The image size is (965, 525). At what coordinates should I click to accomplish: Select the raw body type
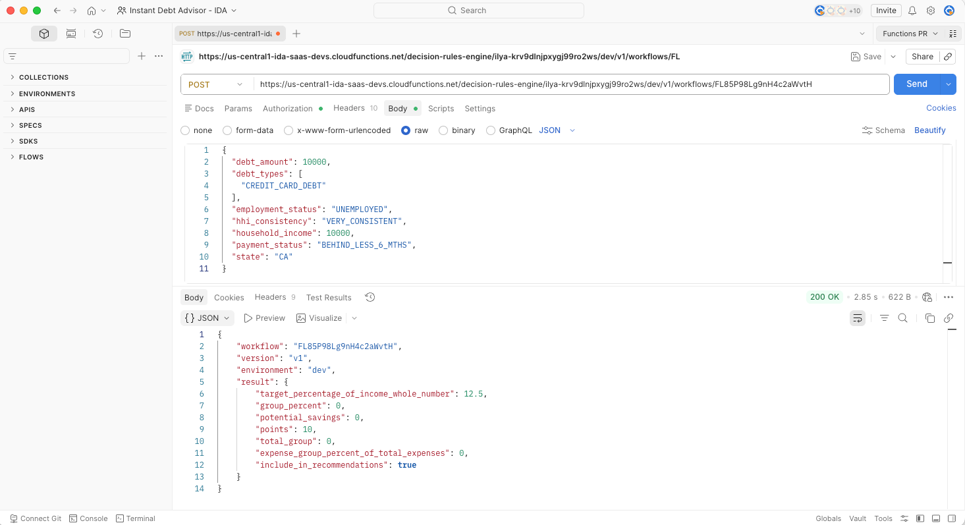[x=406, y=130]
